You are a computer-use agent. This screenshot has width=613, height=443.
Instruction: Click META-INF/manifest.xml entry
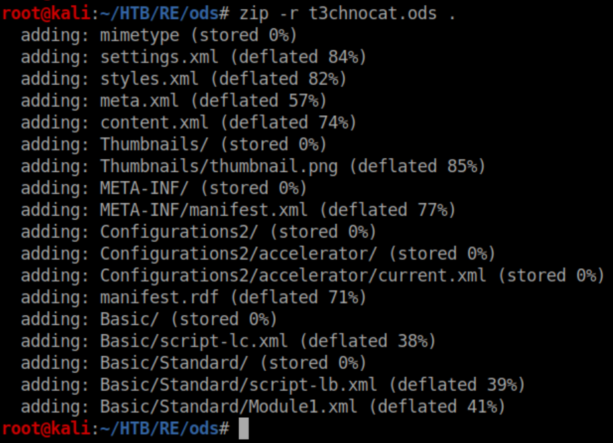(204, 210)
